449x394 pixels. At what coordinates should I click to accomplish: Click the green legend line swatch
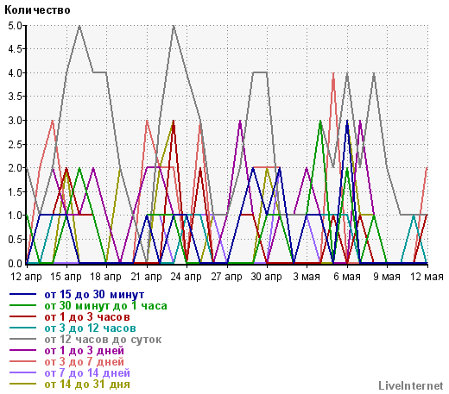click(23, 306)
